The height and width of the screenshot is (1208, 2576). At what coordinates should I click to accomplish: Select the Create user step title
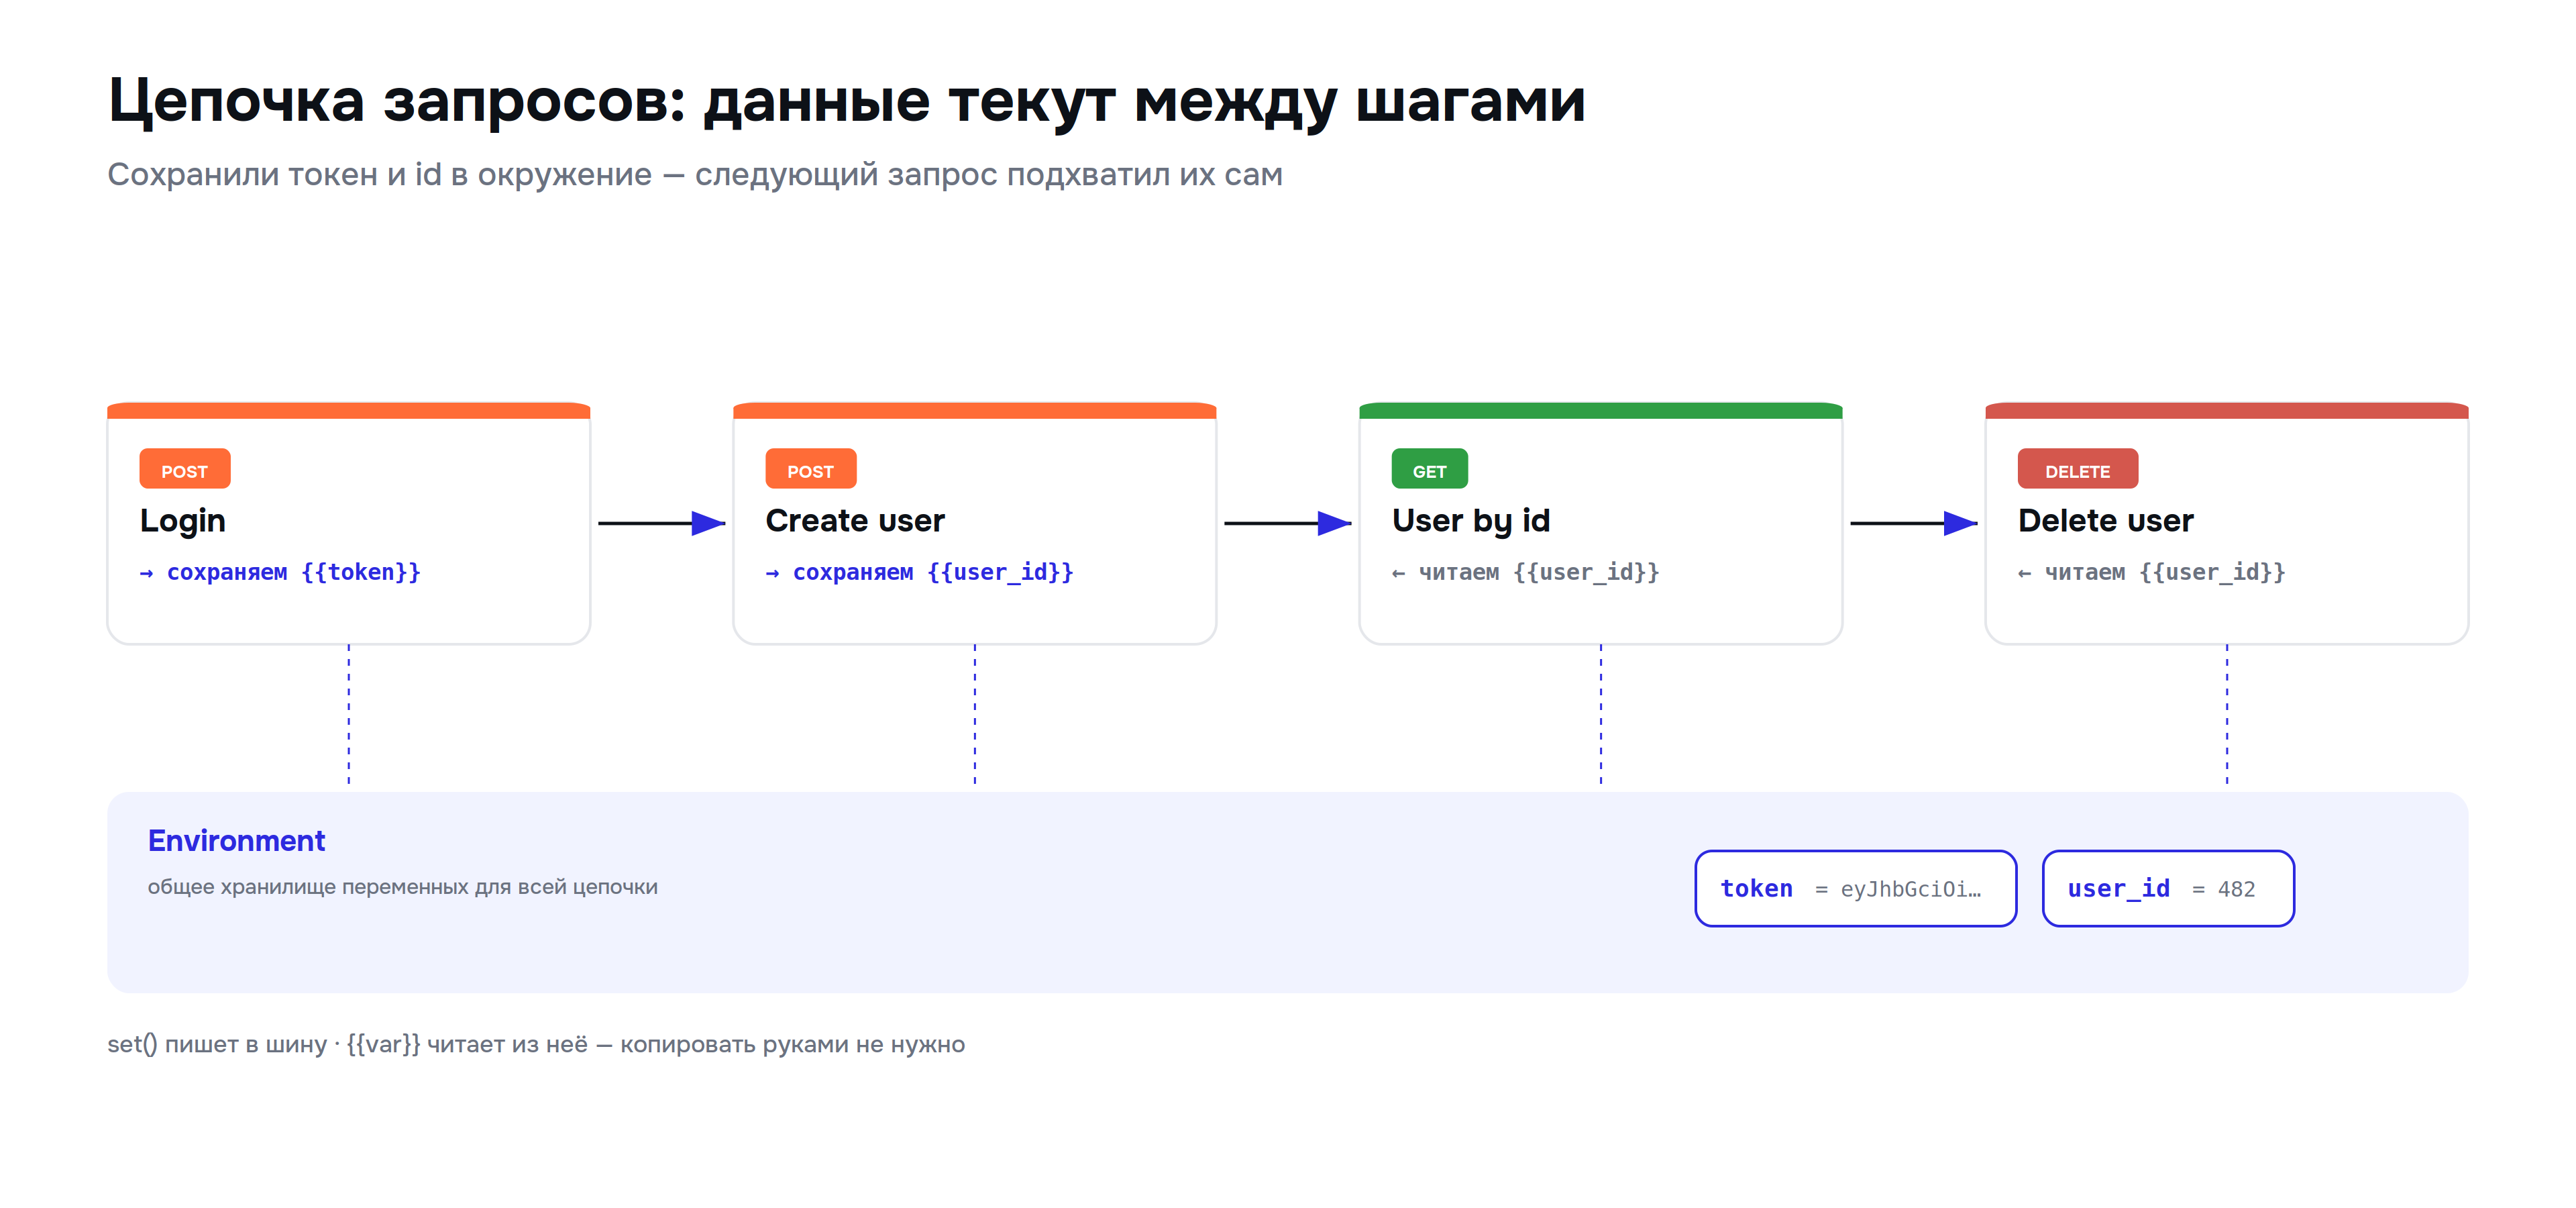855,521
